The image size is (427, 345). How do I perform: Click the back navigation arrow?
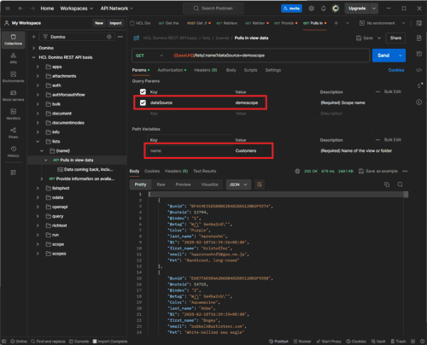click(20, 9)
